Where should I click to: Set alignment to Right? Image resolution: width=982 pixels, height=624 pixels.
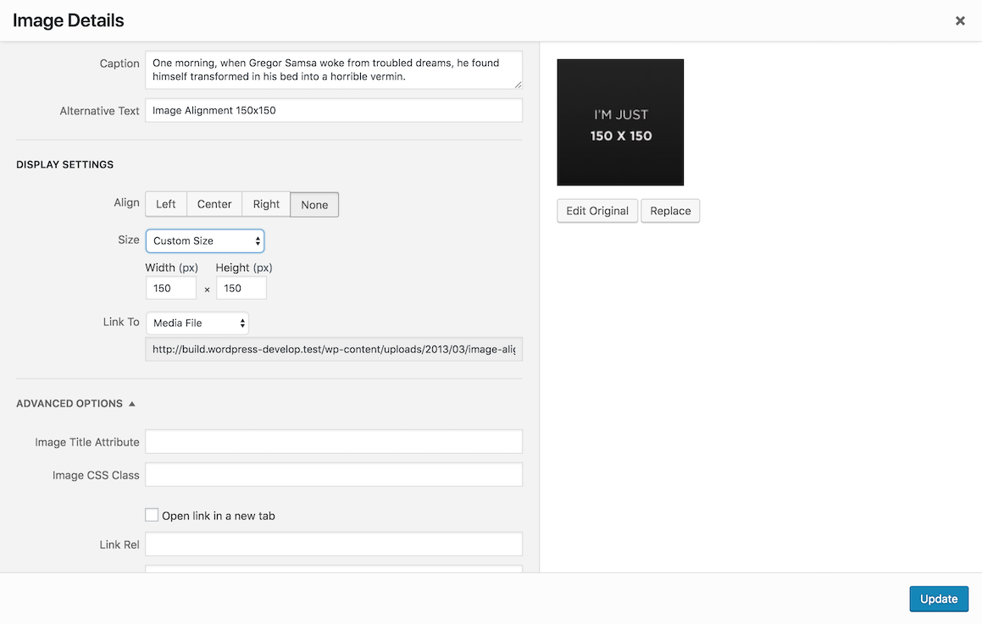tap(266, 205)
